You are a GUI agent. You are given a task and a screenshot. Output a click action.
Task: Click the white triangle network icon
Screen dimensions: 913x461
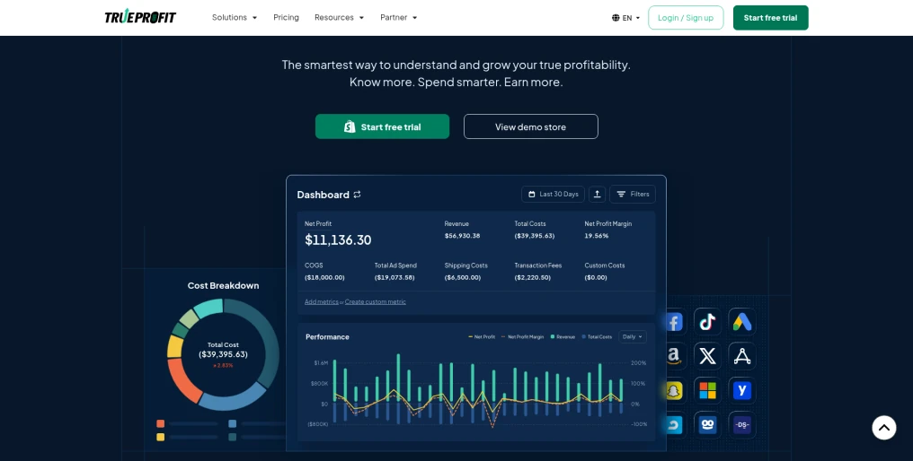coord(742,356)
